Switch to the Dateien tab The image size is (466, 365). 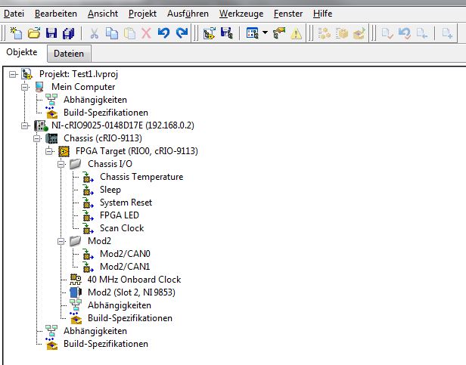[x=69, y=54]
